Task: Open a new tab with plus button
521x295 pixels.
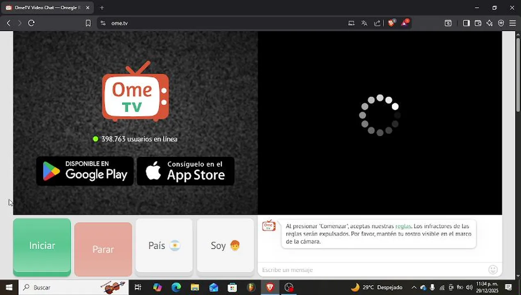Action: tap(102, 8)
